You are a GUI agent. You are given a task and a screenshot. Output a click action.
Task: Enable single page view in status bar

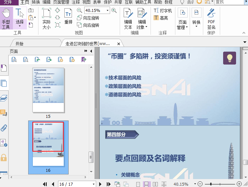coord(138,184)
